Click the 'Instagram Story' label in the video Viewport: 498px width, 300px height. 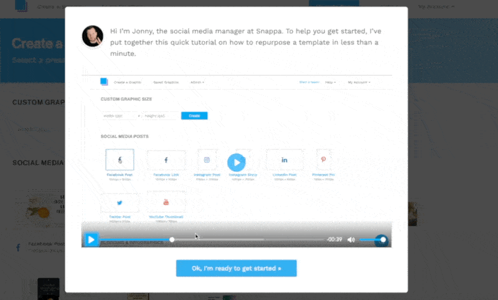pyautogui.click(x=243, y=175)
